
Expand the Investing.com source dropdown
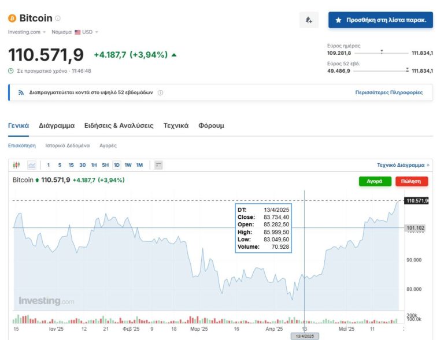tap(27, 32)
